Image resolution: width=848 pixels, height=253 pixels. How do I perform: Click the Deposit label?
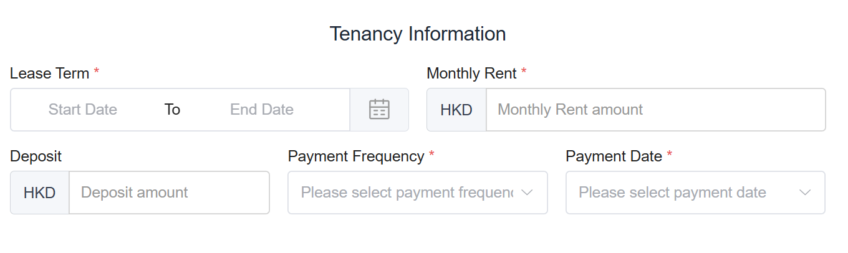coord(36,156)
